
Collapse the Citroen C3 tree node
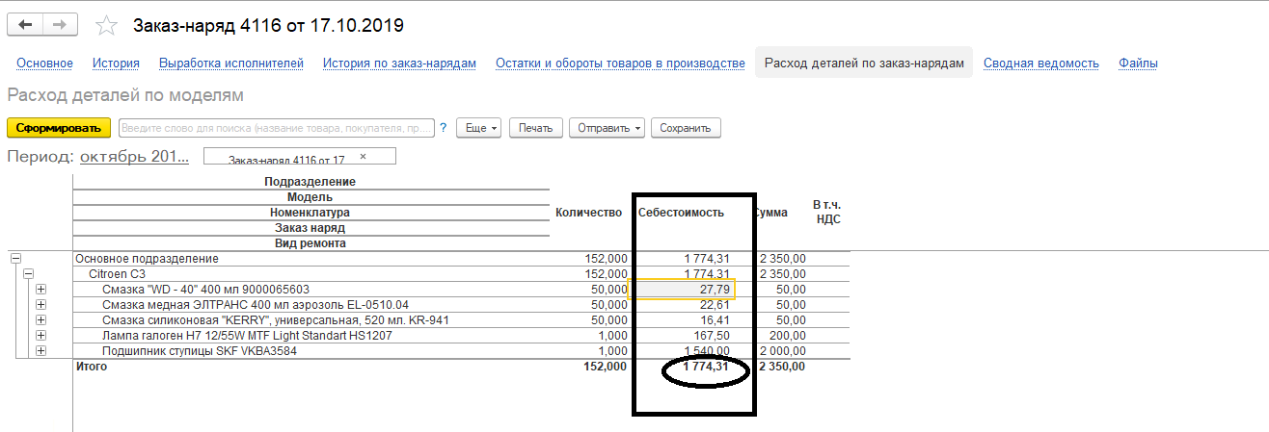point(28,274)
